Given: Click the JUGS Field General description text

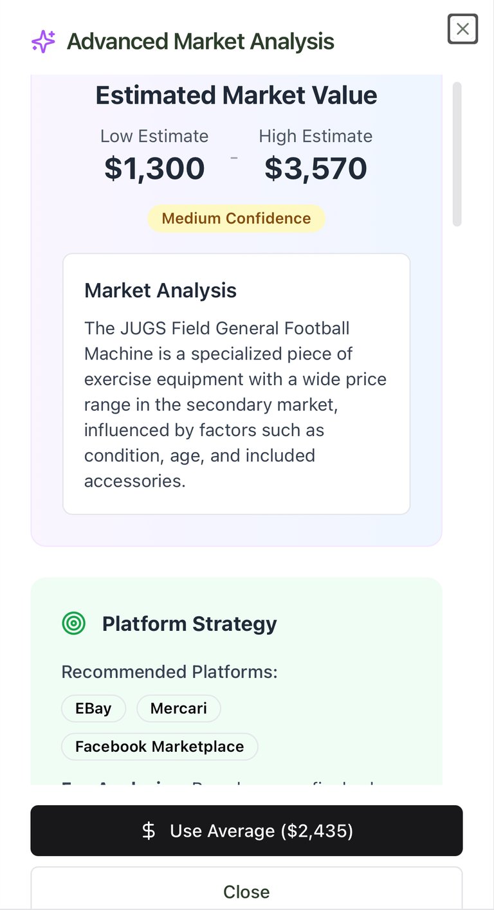Looking at the screenshot, I should [x=235, y=404].
